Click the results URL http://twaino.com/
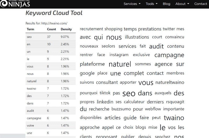 click(54, 23)
